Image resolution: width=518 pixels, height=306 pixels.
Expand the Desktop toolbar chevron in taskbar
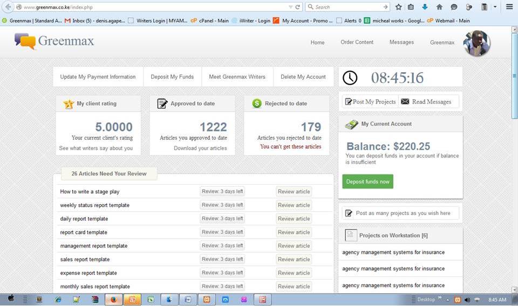440,298
